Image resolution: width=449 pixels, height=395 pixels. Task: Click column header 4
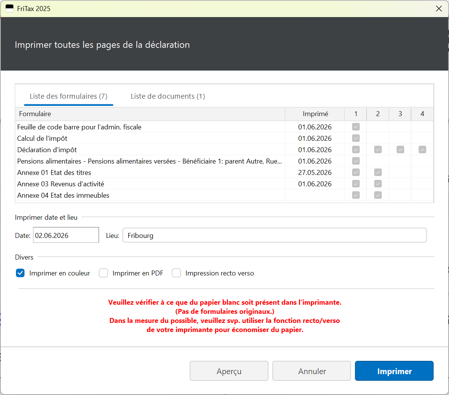pos(422,114)
